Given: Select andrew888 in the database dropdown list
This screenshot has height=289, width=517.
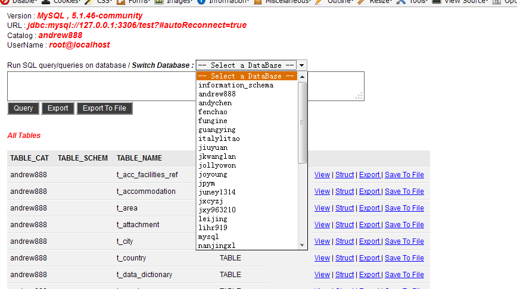Looking at the screenshot, I should tap(247, 94).
